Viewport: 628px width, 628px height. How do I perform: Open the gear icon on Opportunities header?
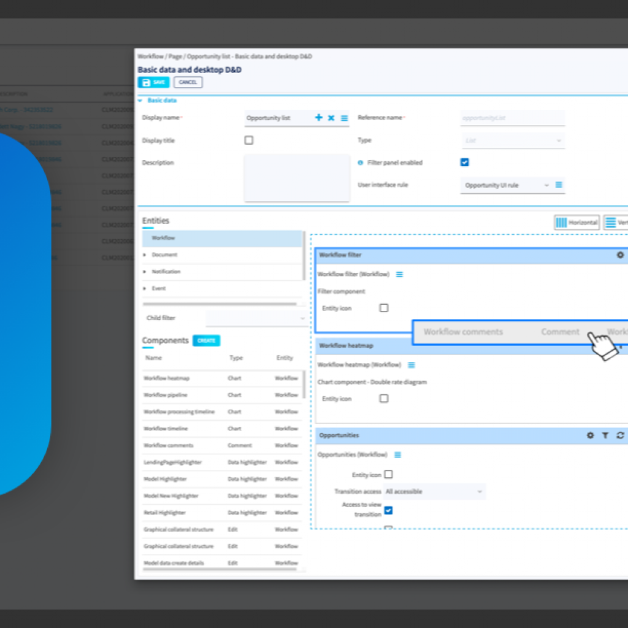(590, 435)
